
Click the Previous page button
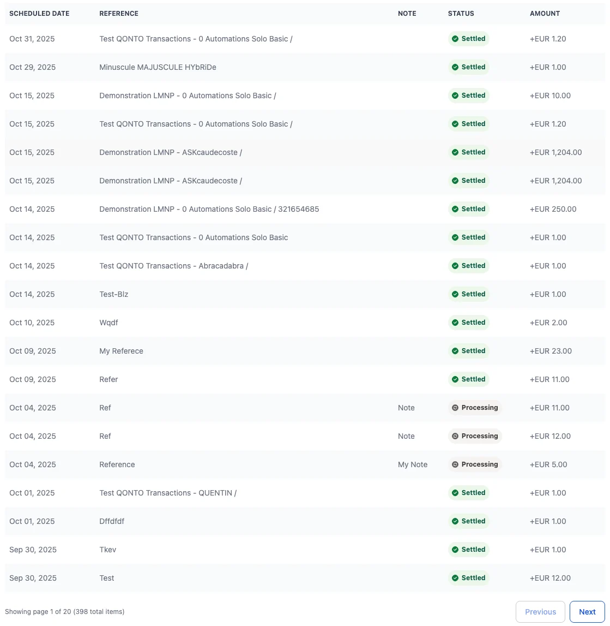click(540, 612)
